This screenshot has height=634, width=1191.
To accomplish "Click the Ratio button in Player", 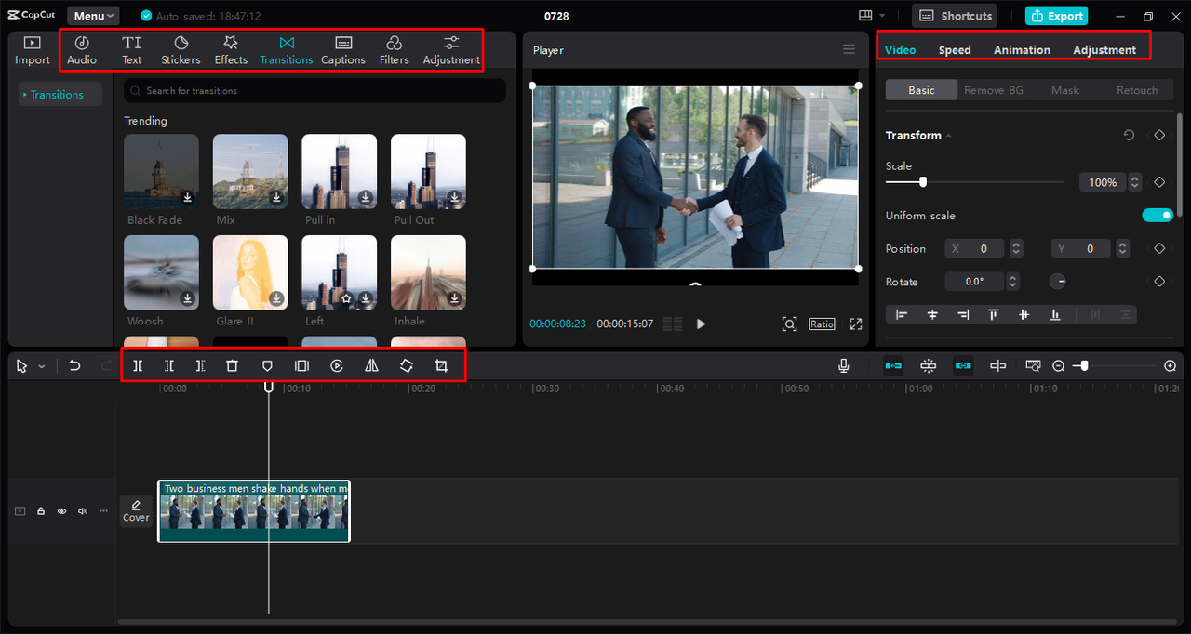I will coord(822,324).
